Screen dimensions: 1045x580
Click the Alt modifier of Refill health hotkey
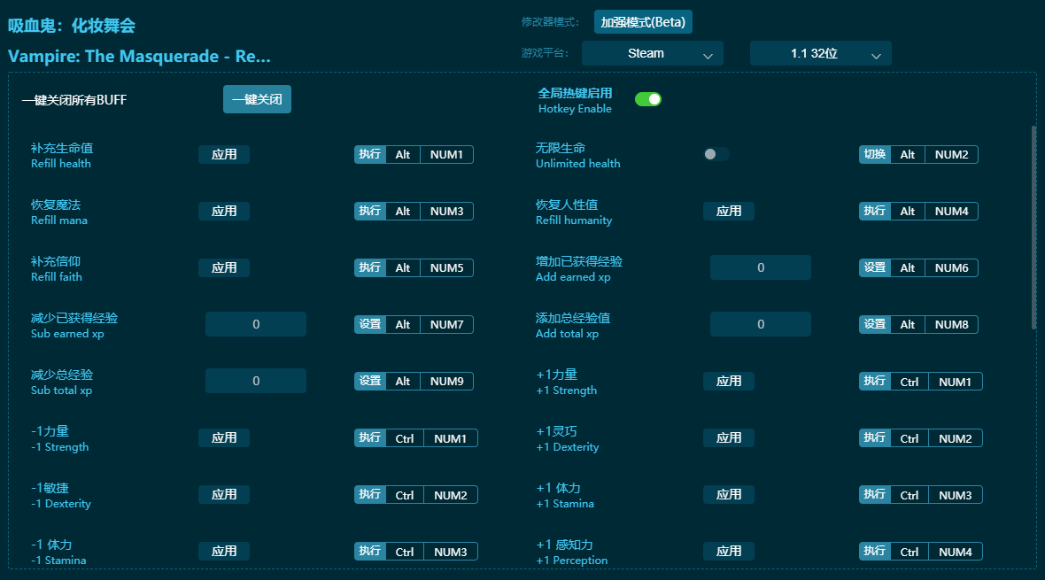403,155
